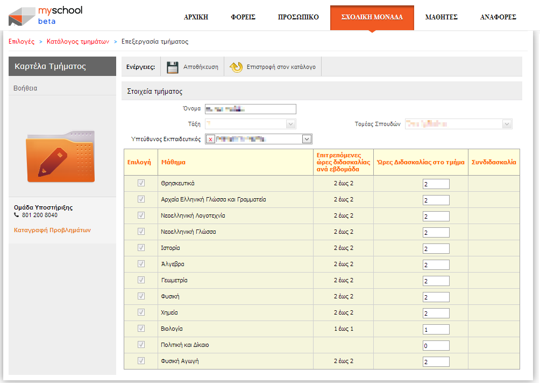Click the return arrow icon
Screen dimensions: 540x383
(x=236, y=67)
